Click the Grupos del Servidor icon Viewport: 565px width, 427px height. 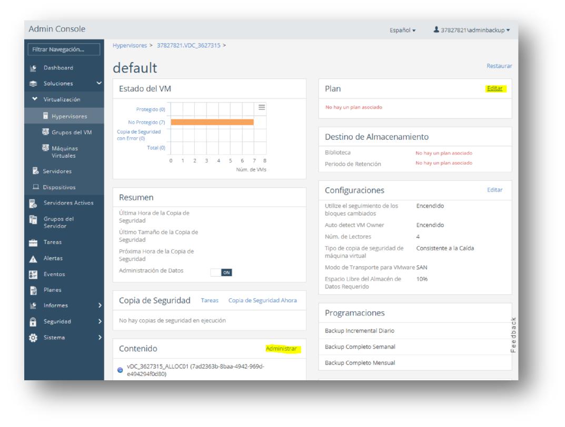33,219
